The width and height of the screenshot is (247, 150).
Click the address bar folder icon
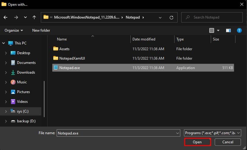coord(46,17)
